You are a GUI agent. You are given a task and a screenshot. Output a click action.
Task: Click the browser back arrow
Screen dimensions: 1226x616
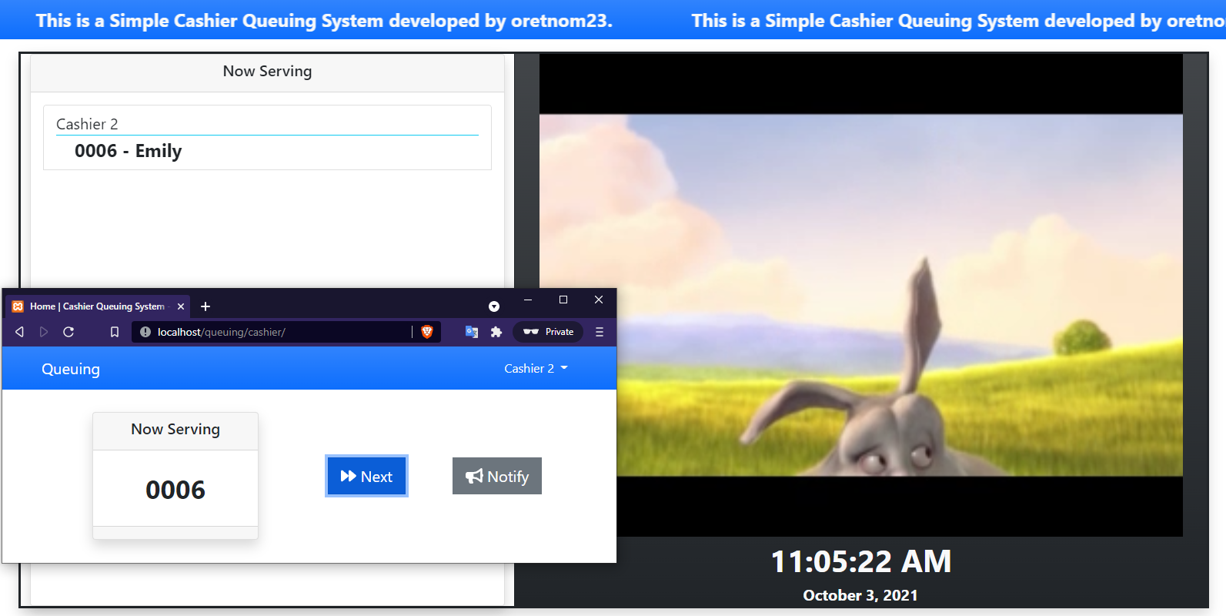click(x=20, y=332)
